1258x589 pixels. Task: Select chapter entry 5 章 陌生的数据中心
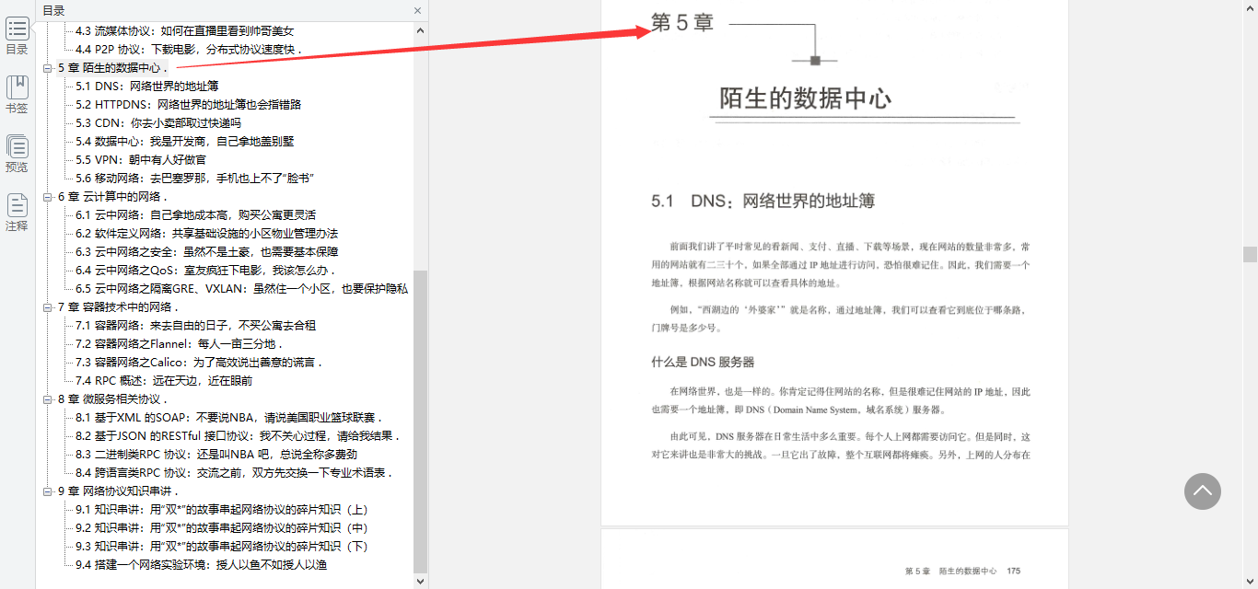(x=113, y=68)
